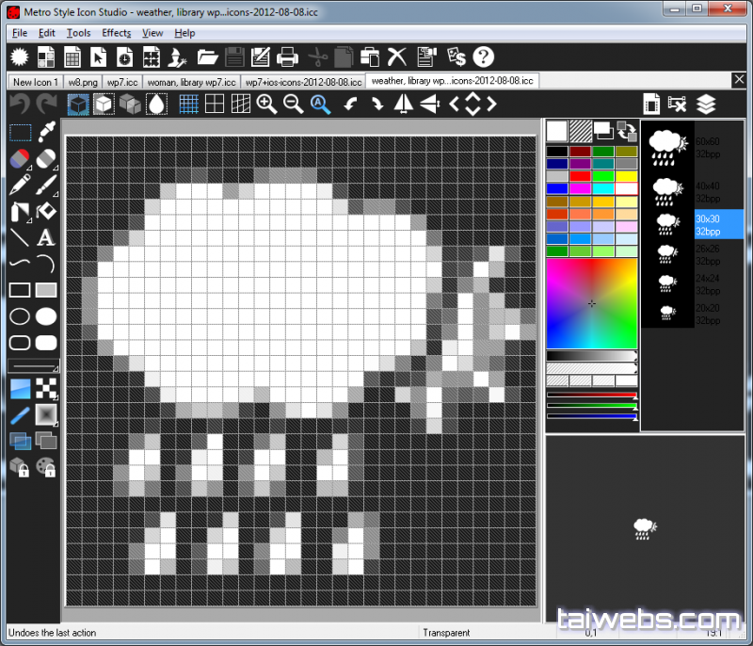The height and width of the screenshot is (646, 753).
Task: Switch to the New Icon 1 tab
Action: point(36,82)
